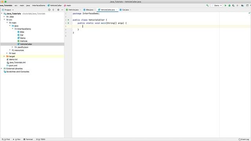This screenshot has width=251, height=141.
Task: Expand External Libraries node
Action: (2, 69)
